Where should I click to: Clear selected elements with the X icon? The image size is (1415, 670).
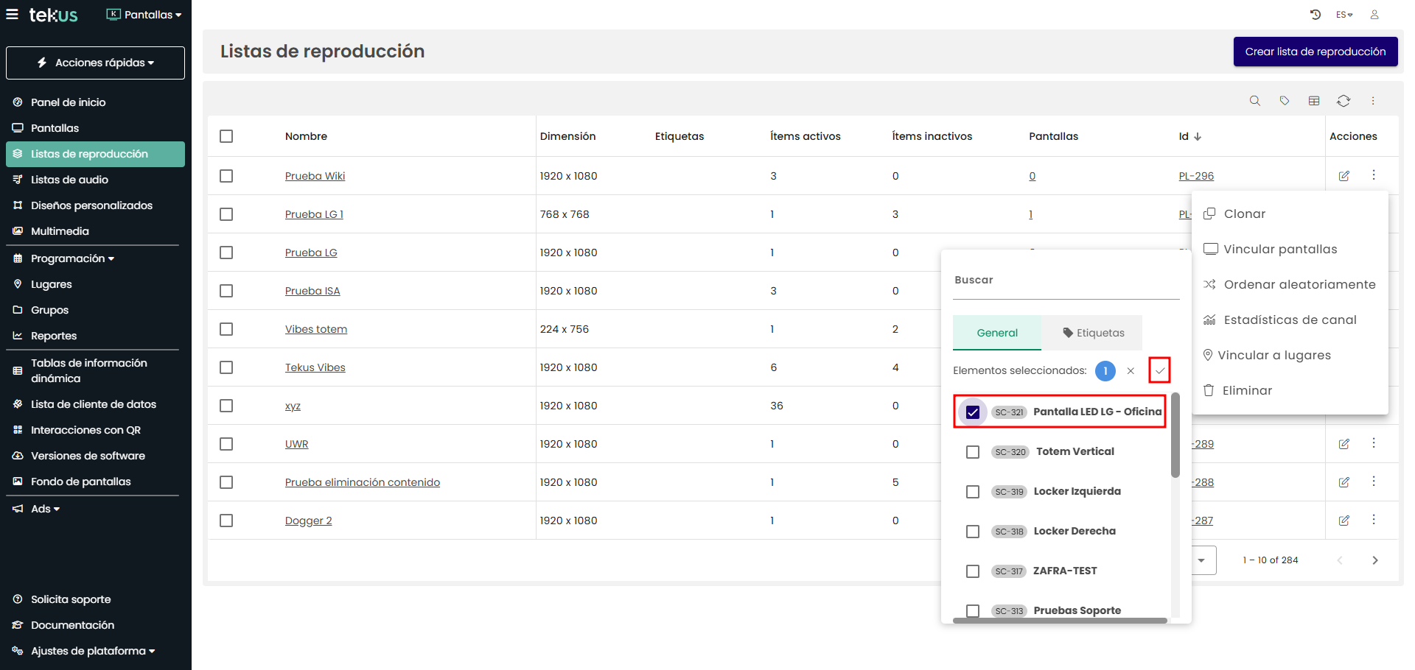(x=1131, y=371)
